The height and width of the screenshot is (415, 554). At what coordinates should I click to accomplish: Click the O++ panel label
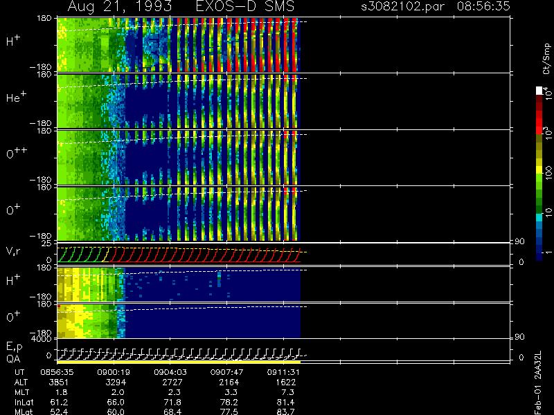17,153
